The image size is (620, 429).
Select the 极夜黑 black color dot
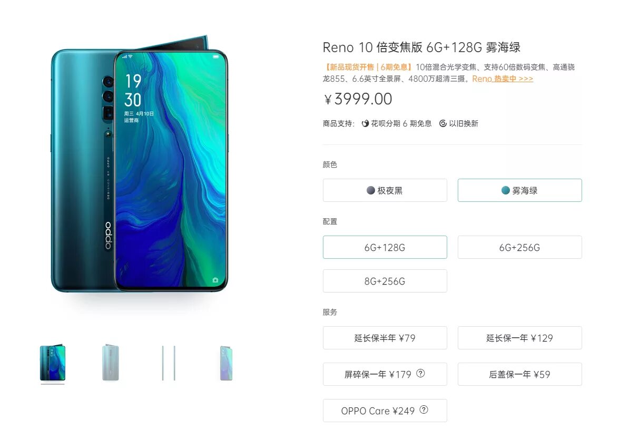tap(370, 190)
